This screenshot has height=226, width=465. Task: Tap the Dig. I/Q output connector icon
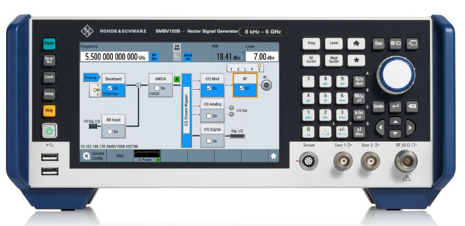[x=237, y=136]
